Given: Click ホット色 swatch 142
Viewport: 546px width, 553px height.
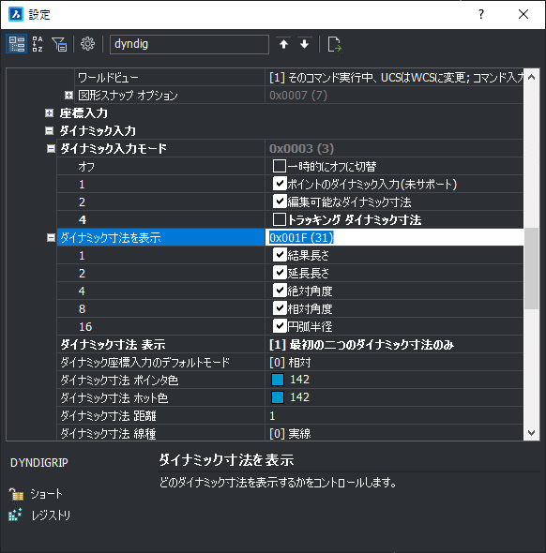Looking at the screenshot, I should point(278,397).
